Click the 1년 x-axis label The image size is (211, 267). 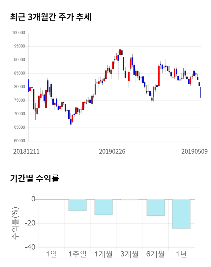click(x=181, y=254)
